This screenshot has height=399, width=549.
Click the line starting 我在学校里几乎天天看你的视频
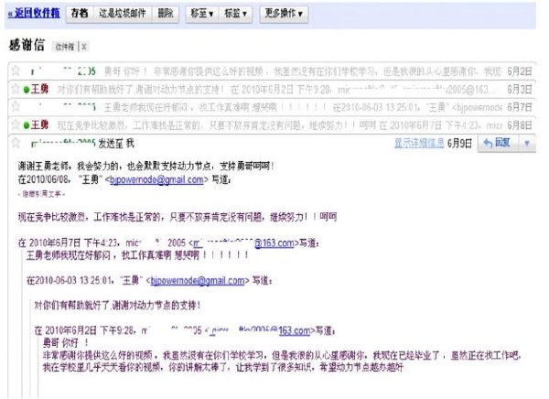[x=223, y=367]
